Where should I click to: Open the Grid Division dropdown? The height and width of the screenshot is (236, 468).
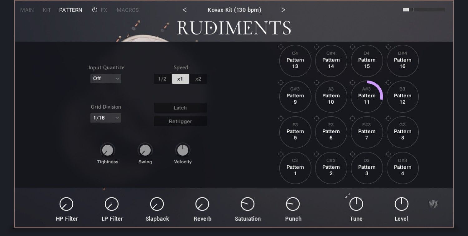click(105, 118)
